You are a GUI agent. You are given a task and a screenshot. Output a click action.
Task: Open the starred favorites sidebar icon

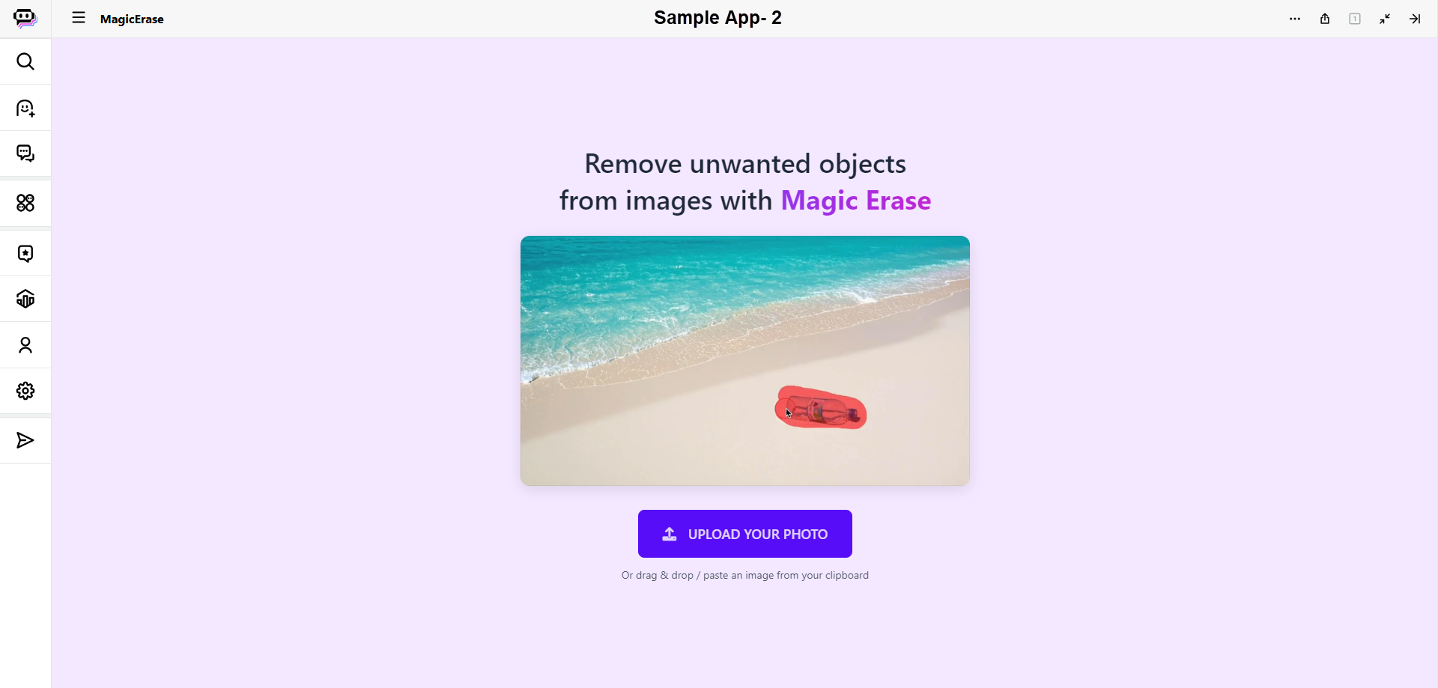point(25,254)
